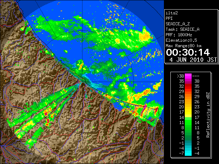
Task: Click the '---' legend entry
Action: (x=196, y=76)
